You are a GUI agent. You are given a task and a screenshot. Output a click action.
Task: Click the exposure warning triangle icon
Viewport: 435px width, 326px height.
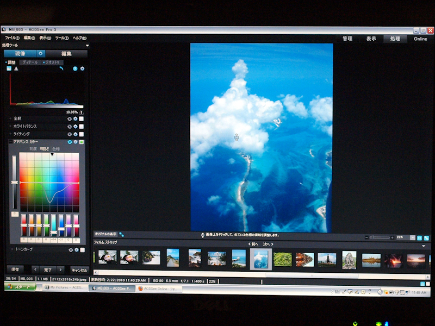(x=16, y=68)
